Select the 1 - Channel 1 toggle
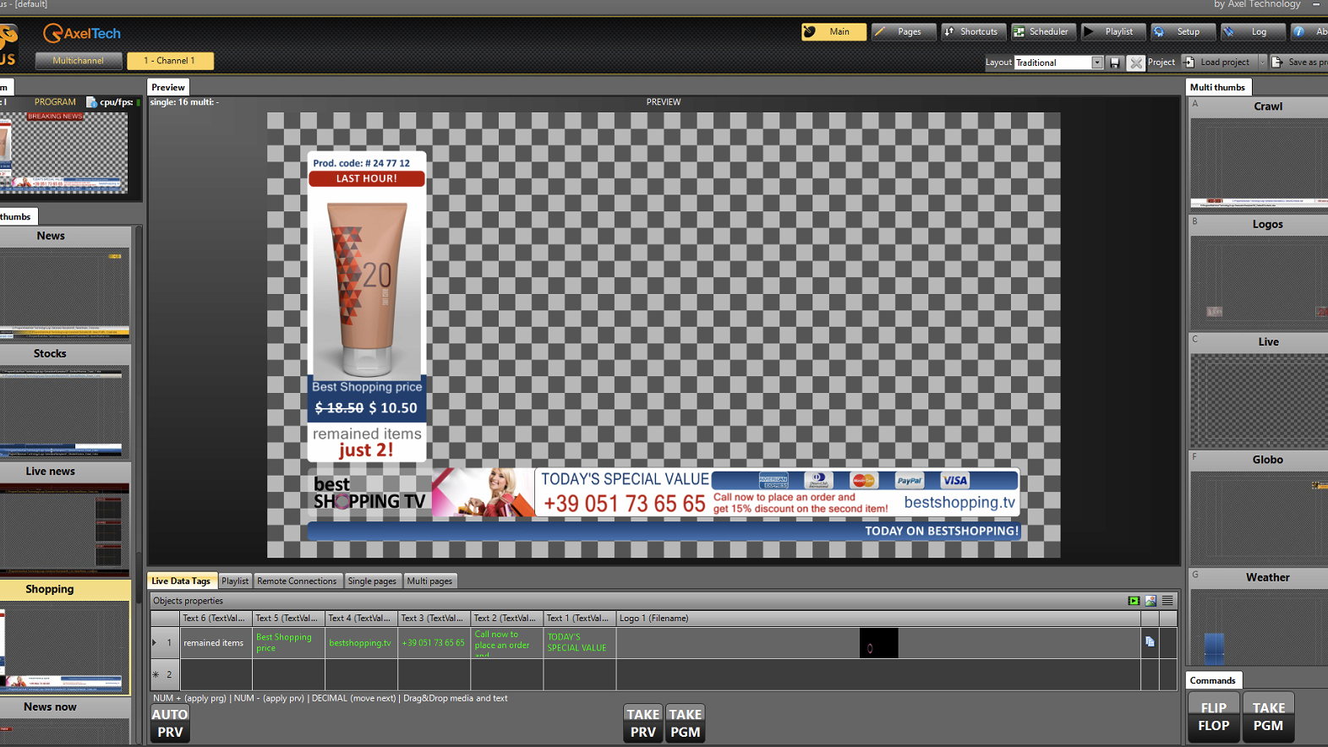 [170, 61]
